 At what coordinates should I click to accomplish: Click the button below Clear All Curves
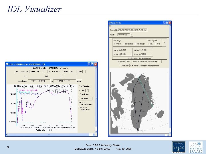point(85,99)
